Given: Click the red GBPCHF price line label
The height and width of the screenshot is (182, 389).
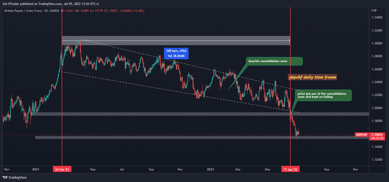Looking at the screenshot, I should pyautogui.click(x=362, y=135).
